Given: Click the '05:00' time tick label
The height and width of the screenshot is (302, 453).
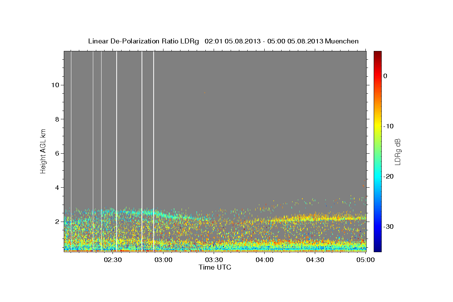Looking at the screenshot, I should coord(365,260).
